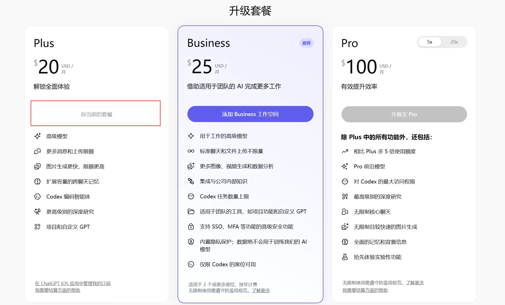Click the connector icon beside 集成与公司内部知识
The width and height of the screenshot is (505, 305).
[x=191, y=181]
